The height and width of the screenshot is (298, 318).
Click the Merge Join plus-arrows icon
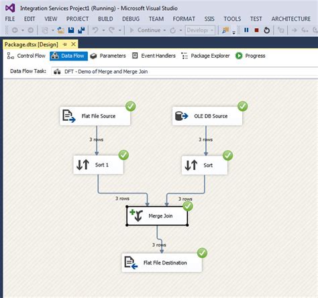136,215
